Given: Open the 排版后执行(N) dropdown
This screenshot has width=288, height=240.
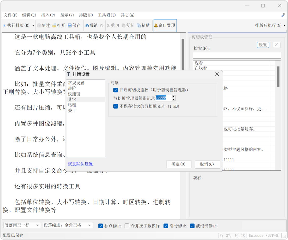Looking at the screenshot, I should pos(270,26).
